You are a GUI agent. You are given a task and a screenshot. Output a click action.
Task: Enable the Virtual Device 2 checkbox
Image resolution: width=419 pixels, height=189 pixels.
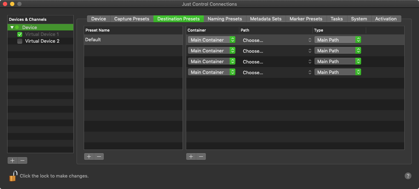tap(19, 41)
